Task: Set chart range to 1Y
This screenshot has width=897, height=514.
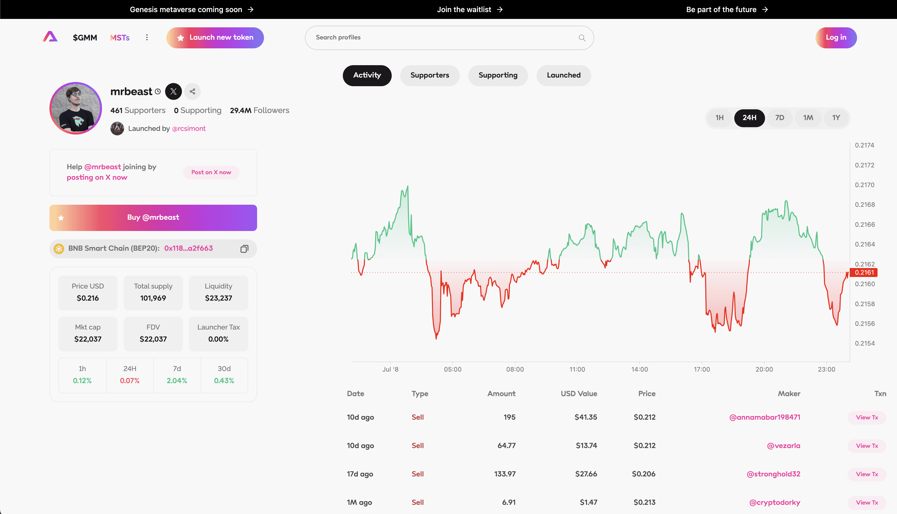Action: tap(836, 118)
